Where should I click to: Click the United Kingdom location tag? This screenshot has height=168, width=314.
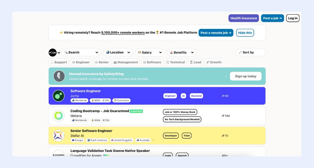click(x=122, y=140)
